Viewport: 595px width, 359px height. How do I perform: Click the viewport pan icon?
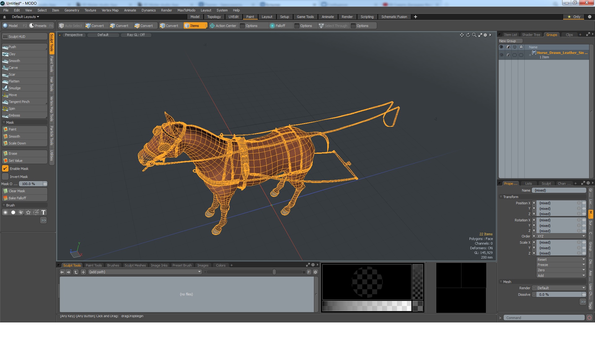pos(462,35)
